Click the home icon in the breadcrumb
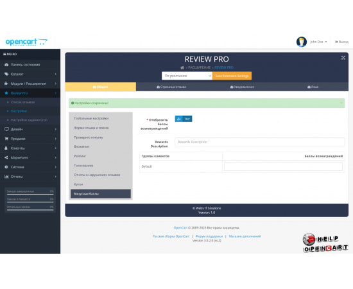Screen dimensions: 353x289 click(182, 67)
